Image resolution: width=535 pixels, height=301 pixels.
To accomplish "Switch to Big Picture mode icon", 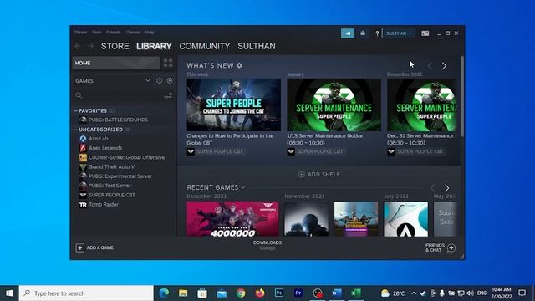I will (x=425, y=33).
